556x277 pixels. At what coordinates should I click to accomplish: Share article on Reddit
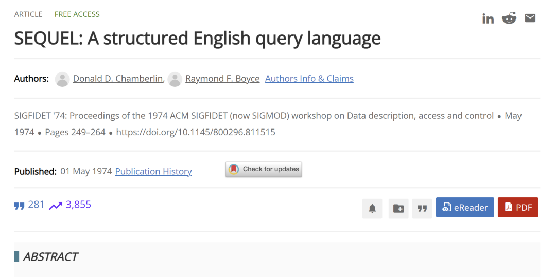[509, 19]
